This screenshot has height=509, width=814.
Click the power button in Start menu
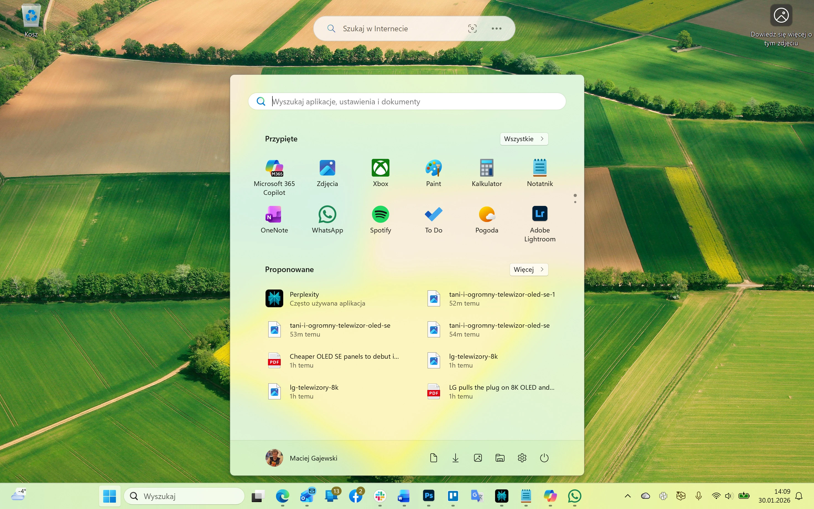pyautogui.click(x=544, y=458)
